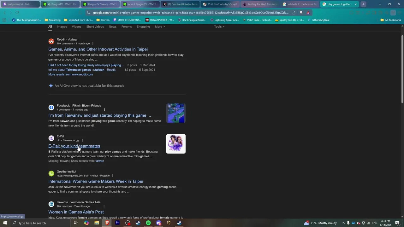The width and height of the screenshot is (404, 227).
Task: Click the Facebook favicon for Pikmin Bloom Friends
Action: [x=51, y=108]
